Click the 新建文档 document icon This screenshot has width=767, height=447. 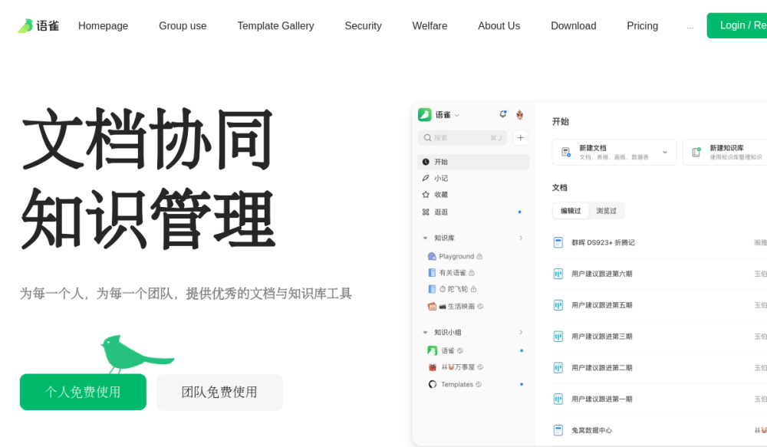[x=566, y=152]
